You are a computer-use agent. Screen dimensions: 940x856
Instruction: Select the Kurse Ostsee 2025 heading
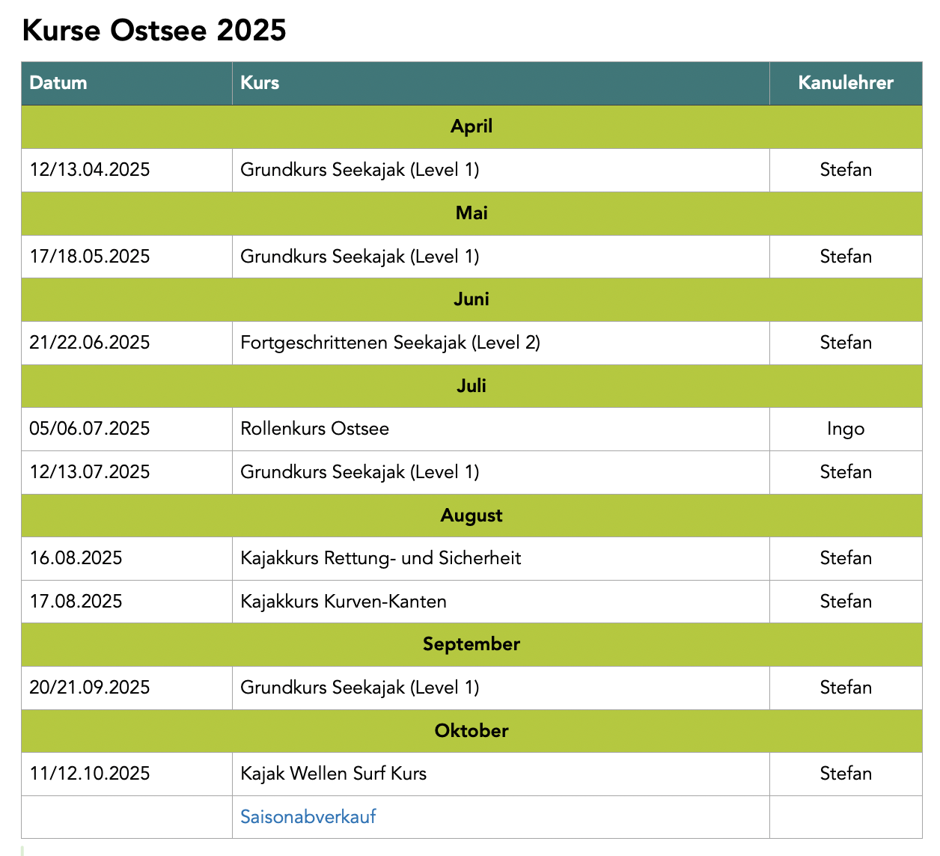click(154, 31)
